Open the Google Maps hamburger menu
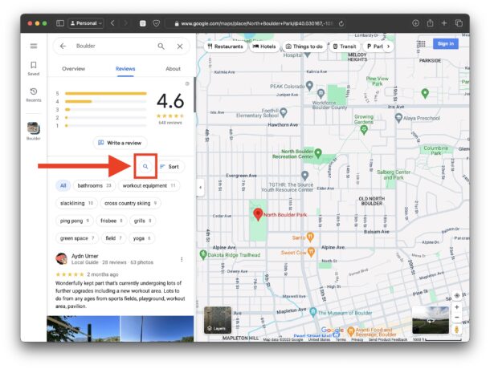The height and width of the screenshot is (369, 490). click(34, 47)
